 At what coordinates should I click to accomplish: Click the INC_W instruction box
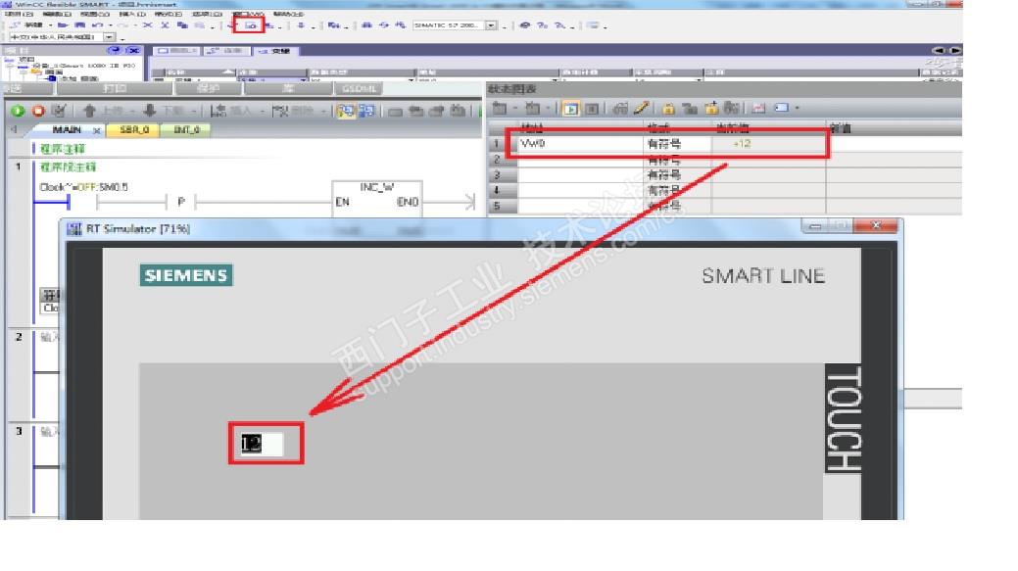377,199
